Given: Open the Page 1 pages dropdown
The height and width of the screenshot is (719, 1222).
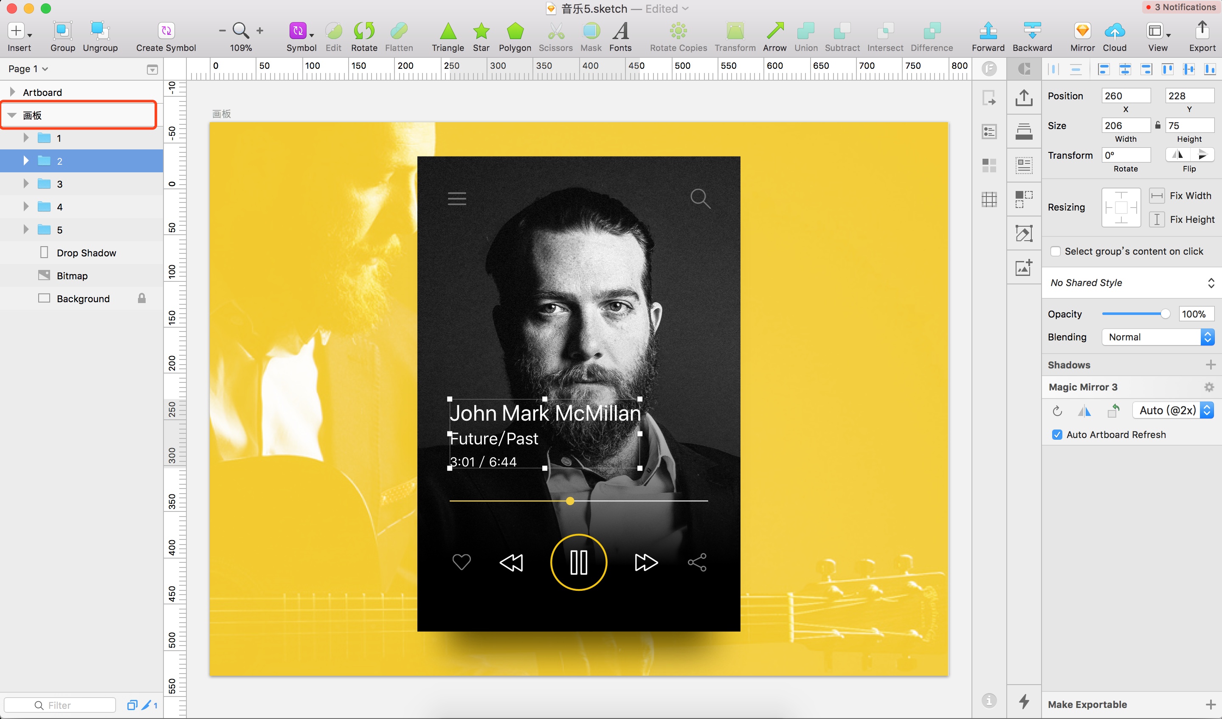Looking at the screenshot, I should (28, 69).
